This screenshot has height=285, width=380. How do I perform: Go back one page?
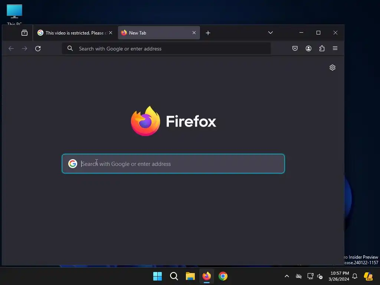click(11, 49)
